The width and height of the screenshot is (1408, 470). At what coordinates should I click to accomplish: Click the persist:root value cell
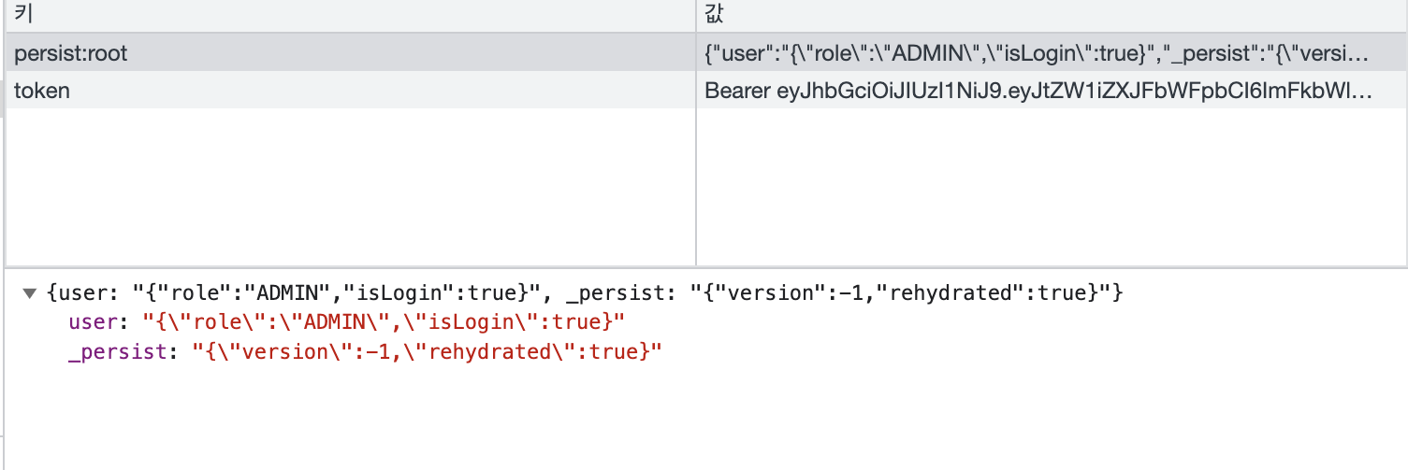[1052, 53]
